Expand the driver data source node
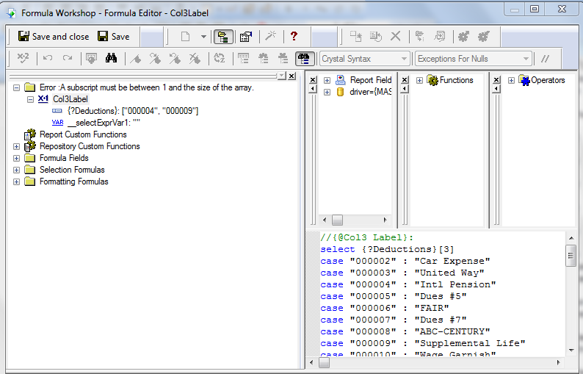 tap(327, 92)
